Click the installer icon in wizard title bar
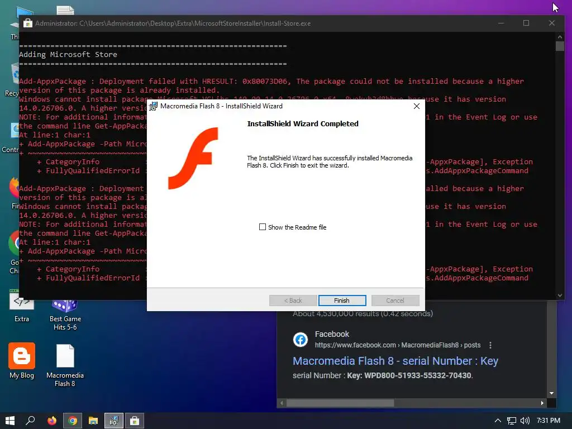This screenshot has height=429, width=572. [153, 106]
